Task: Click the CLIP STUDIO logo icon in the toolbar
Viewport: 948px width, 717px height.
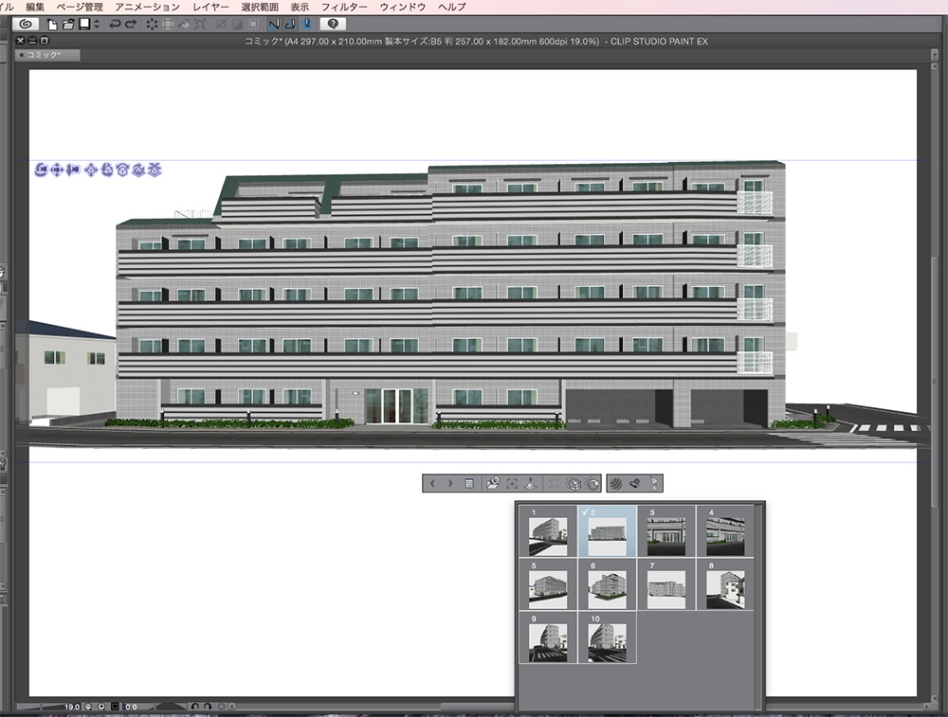Action: pyautogui.click(x=26, y=25)
